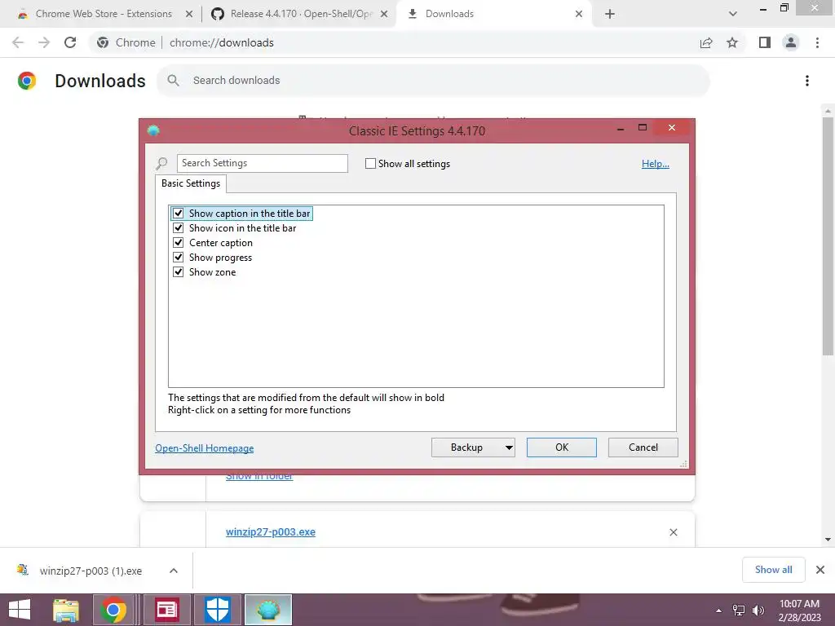
Task: Switch to Chrome Web Store - Extensions tab
Action: pyautogui.click(x=104, y=14)
